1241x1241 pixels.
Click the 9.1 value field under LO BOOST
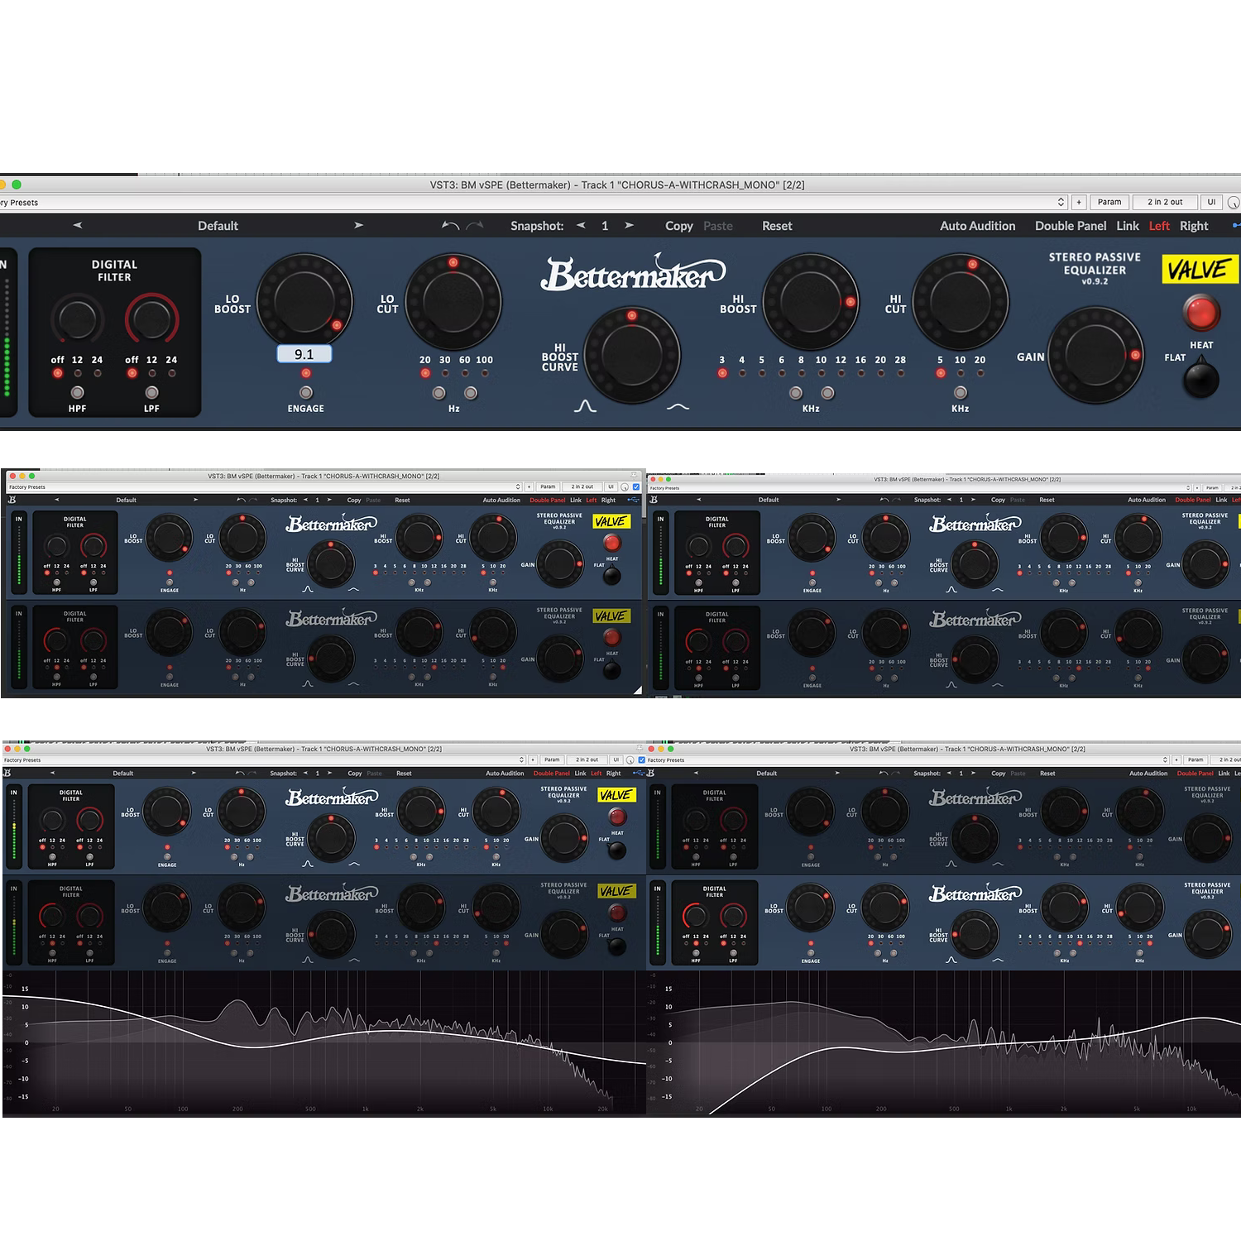[x=304, y=353]
